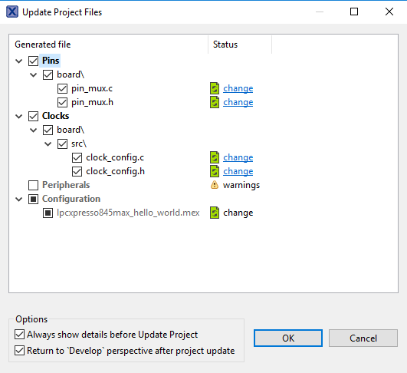
Task: Open the change link for clock_config.c
Action: click(238, 157)
